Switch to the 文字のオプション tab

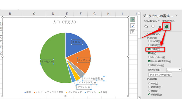169,21
